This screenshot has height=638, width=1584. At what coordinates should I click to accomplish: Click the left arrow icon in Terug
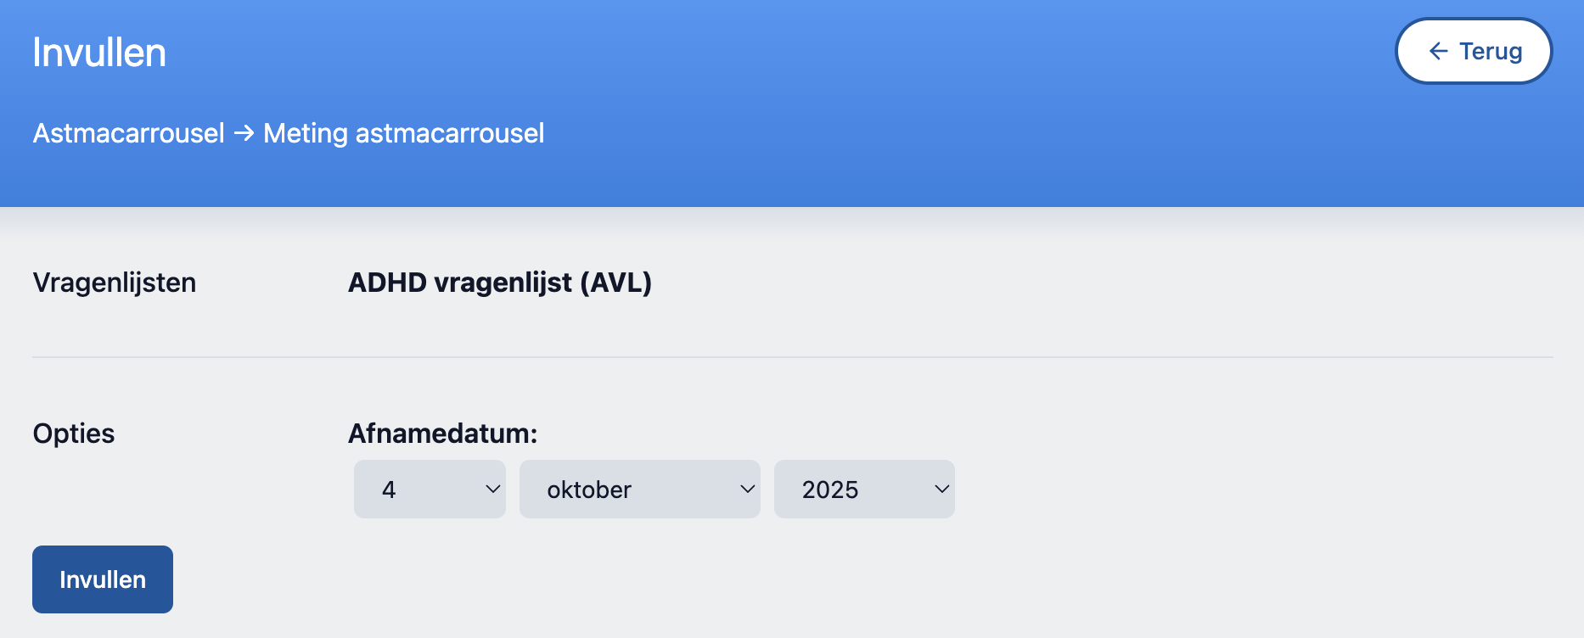tap(1438, 52)
